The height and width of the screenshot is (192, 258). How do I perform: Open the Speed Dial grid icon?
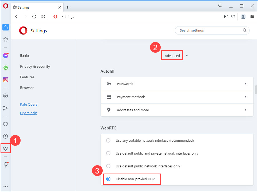coord(43,17)
